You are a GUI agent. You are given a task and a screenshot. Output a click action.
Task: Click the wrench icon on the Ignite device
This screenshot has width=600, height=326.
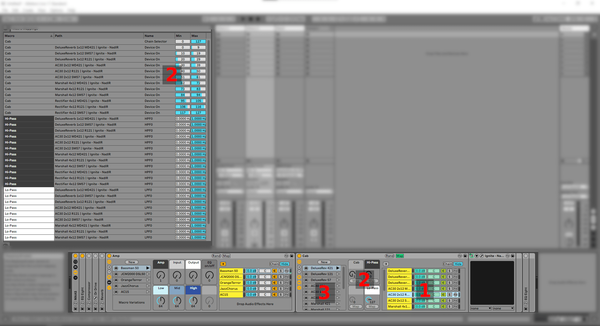click(x=482, y=256)
